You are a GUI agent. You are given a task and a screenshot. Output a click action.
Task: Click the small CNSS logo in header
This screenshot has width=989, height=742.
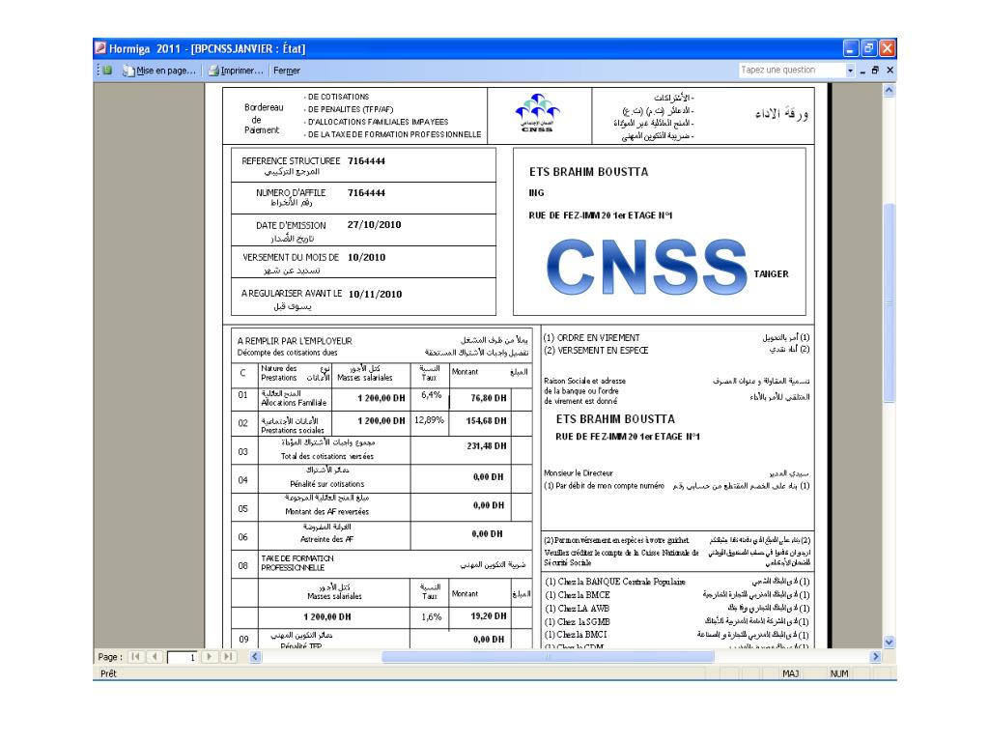(537, 113)
